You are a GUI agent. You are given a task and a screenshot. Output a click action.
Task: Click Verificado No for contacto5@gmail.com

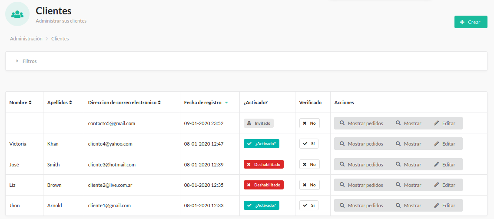pyautogui.click(x=309, y=123)
